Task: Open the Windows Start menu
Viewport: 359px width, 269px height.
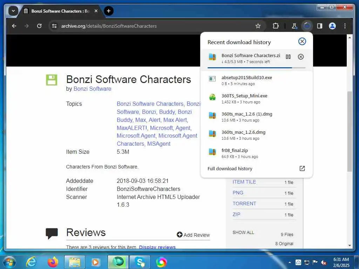Action: (x=9, y=262)
